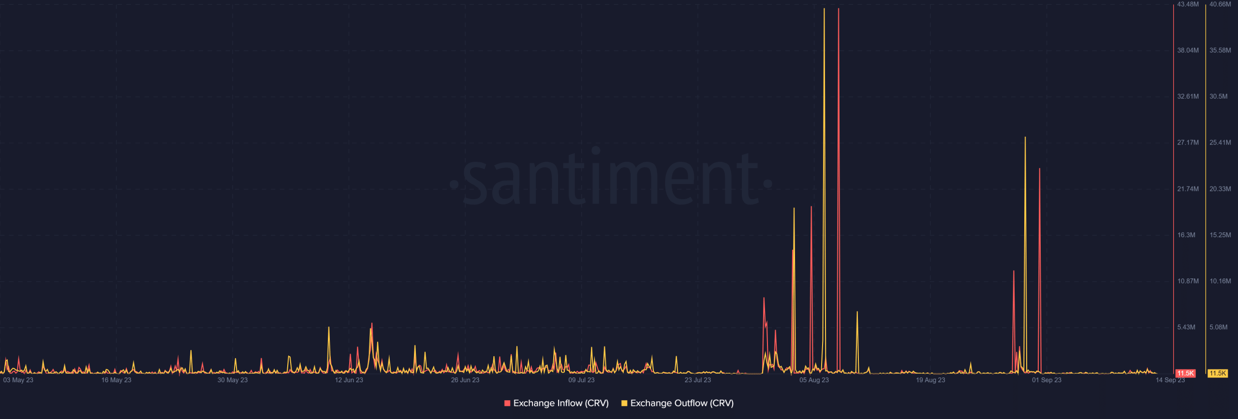
Task: Click the yellow Exchange Outflow legend swatch
Action: click(624, 403)
